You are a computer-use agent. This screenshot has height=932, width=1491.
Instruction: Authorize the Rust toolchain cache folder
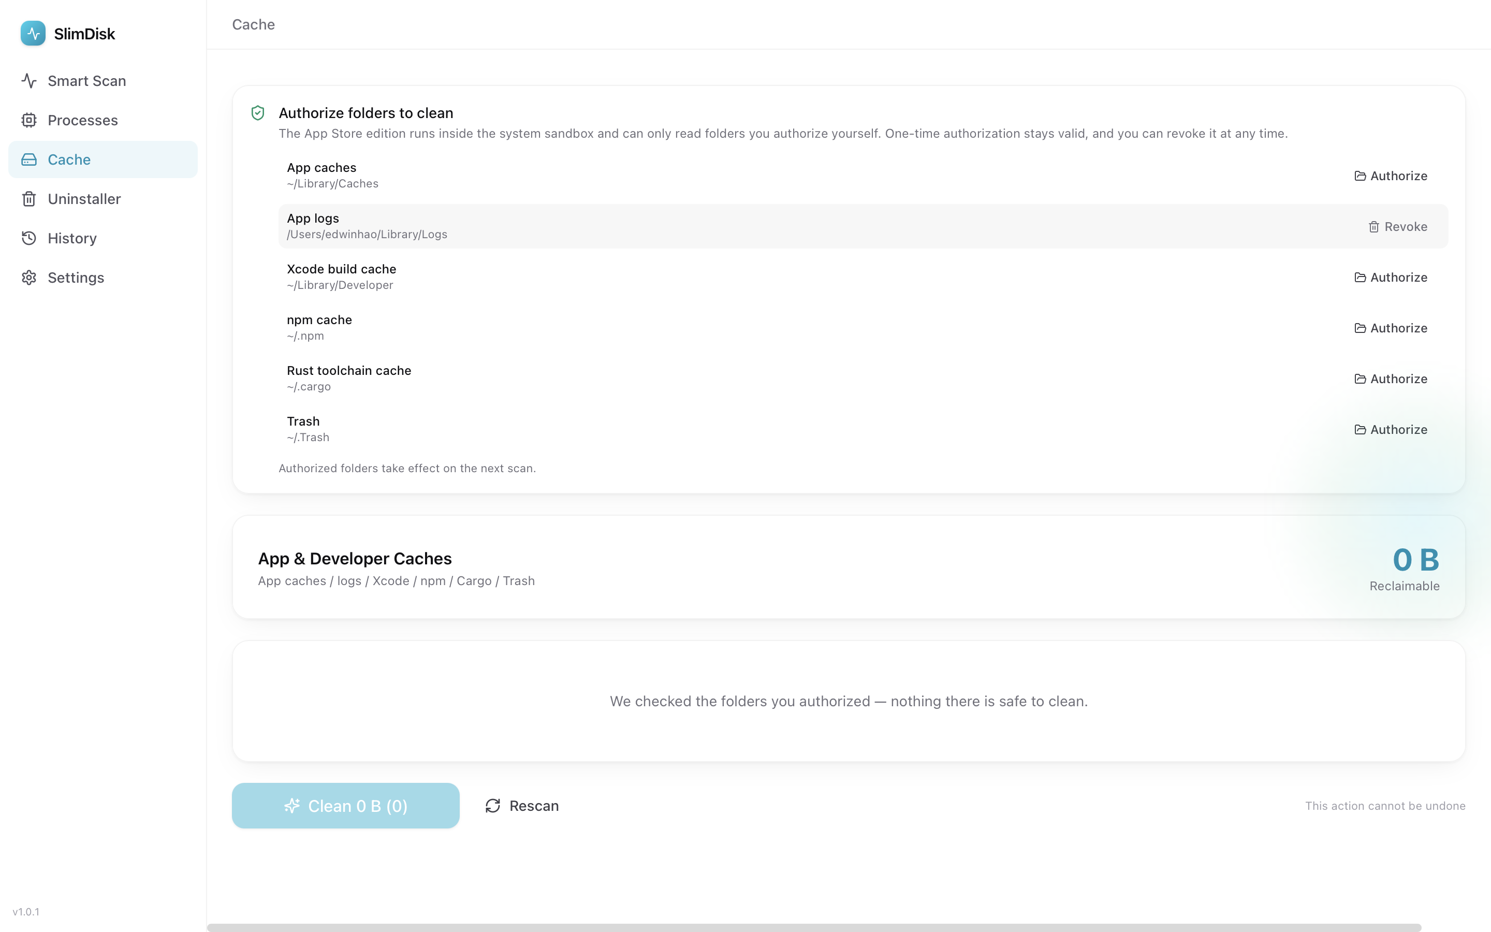[1391, 379]
